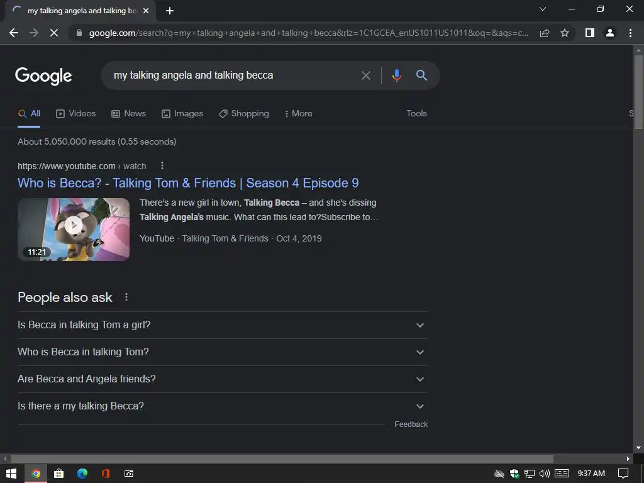The height and width of the screenshot is (483, 644).
Task: Click the Feedback link
Action: (411, 425)
